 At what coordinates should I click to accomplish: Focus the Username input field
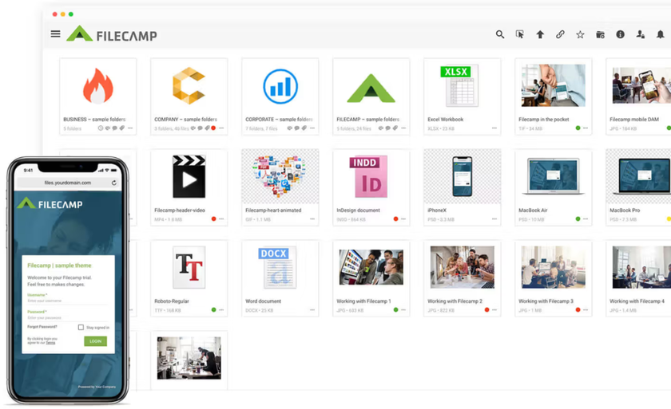click(x=68, y=301)
